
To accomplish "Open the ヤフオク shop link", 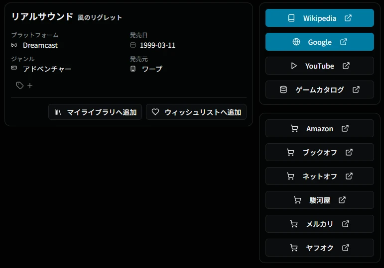I will pos(320,248).
